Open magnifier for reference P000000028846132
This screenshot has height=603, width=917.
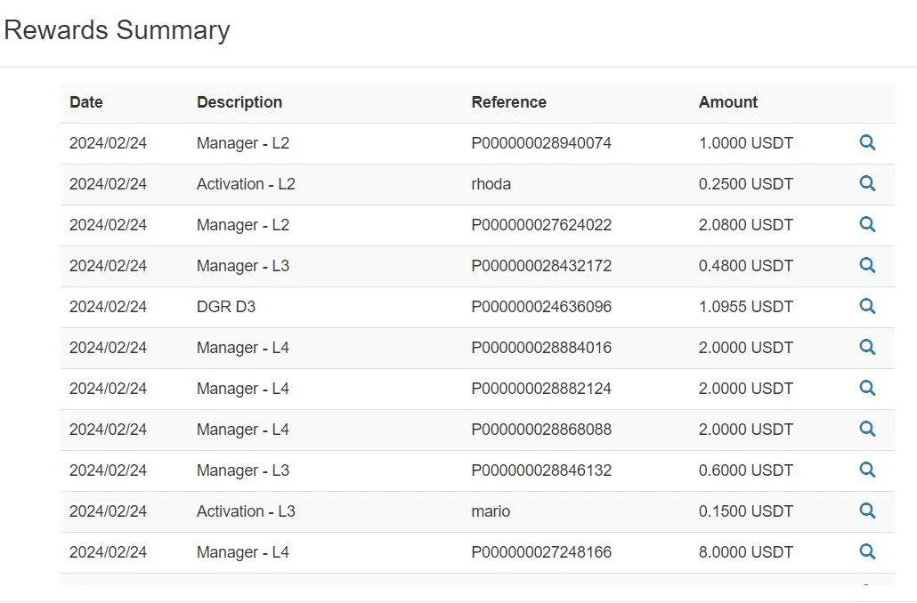coord(867,470)
